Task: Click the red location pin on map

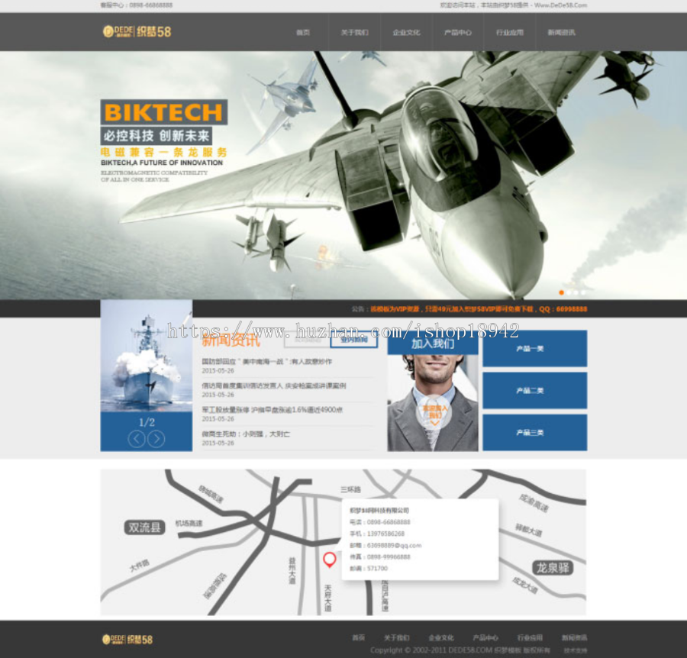Action: click(x=330, y=560)
